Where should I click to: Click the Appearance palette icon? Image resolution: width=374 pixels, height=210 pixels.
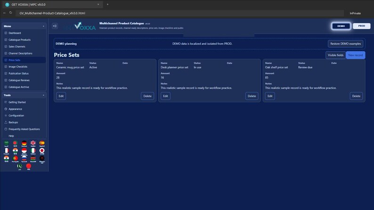click(6, 109)
